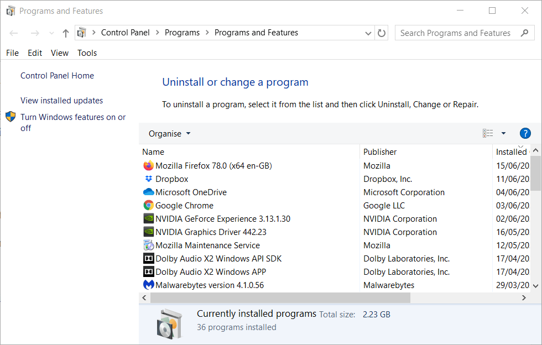
Task: Open the Edit menu
Action: (35, 53)
